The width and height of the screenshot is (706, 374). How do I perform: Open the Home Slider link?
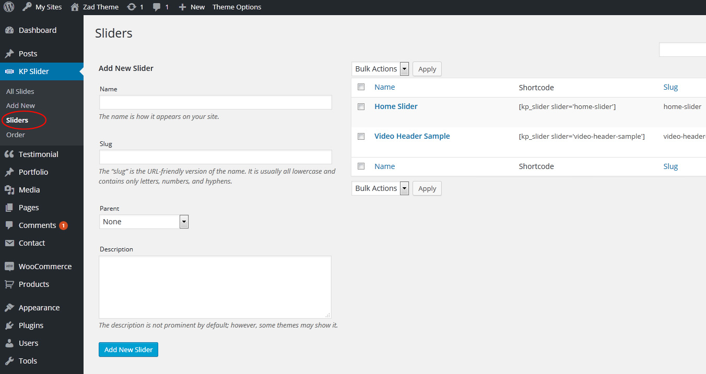click(x=396, y=106)
